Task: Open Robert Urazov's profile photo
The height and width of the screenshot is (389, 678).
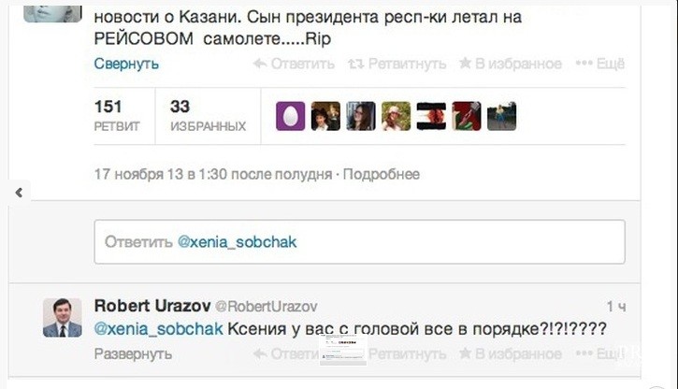Action: click(63, 318)
